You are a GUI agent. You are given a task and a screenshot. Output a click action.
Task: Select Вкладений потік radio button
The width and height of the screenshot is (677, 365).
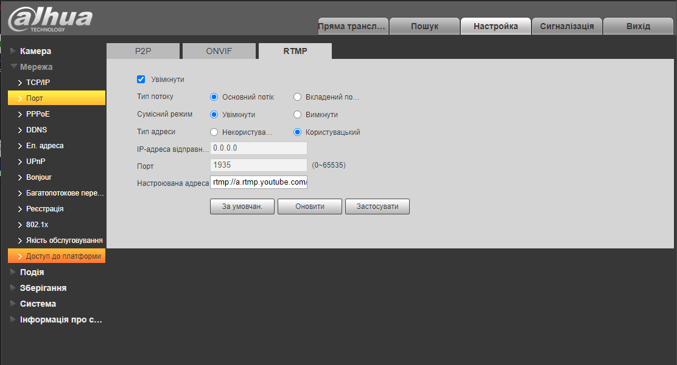298,97
